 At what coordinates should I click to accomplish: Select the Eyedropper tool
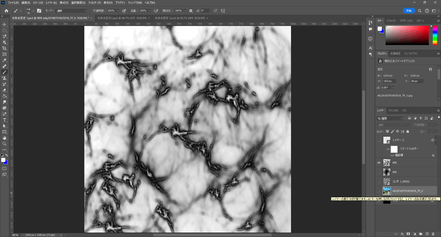click(4, 60)
